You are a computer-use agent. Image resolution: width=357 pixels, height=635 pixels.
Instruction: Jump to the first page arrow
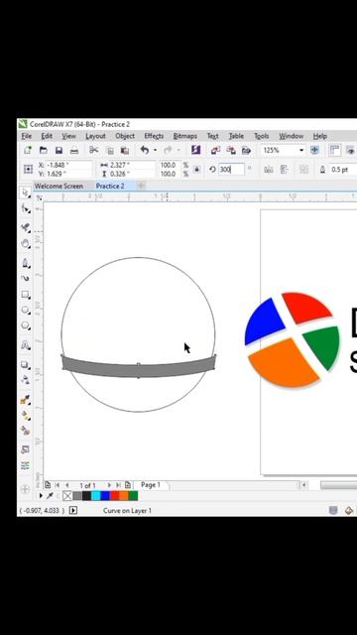tap(58, 485)
